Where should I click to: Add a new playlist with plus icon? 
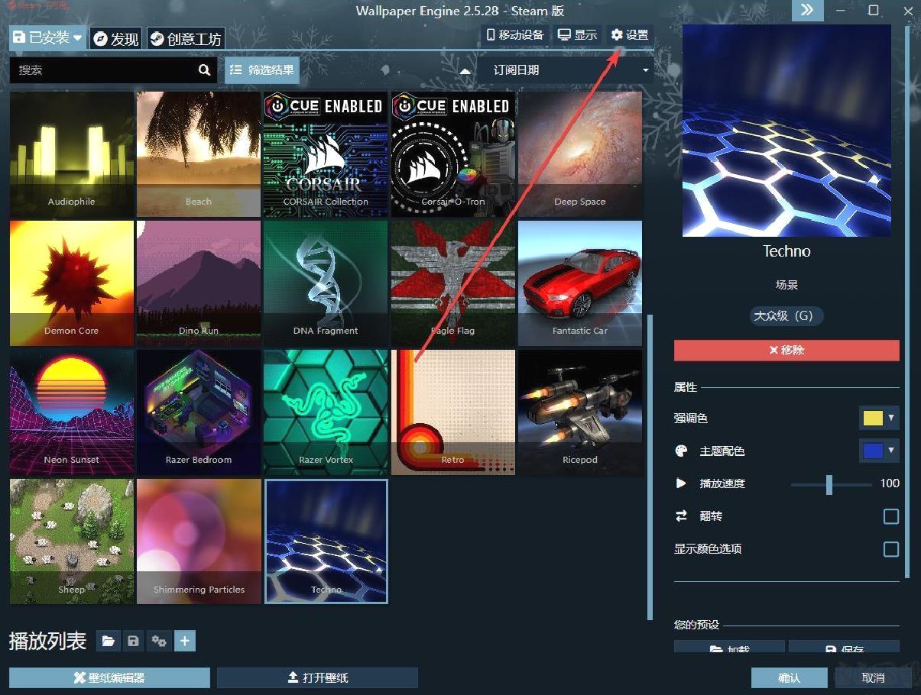tap(184, 641)
